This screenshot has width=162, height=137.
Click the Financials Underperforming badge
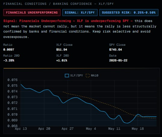click(x=32, y=13)
